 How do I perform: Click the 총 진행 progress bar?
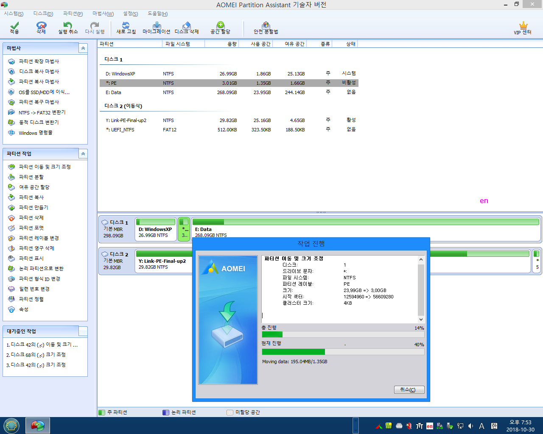click(343, 334)
